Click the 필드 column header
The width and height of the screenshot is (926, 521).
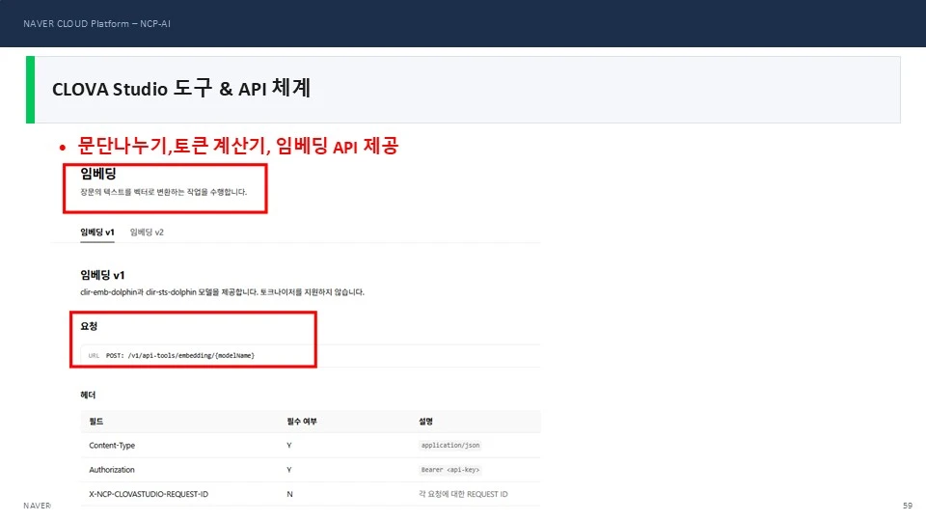click(96, 422)
